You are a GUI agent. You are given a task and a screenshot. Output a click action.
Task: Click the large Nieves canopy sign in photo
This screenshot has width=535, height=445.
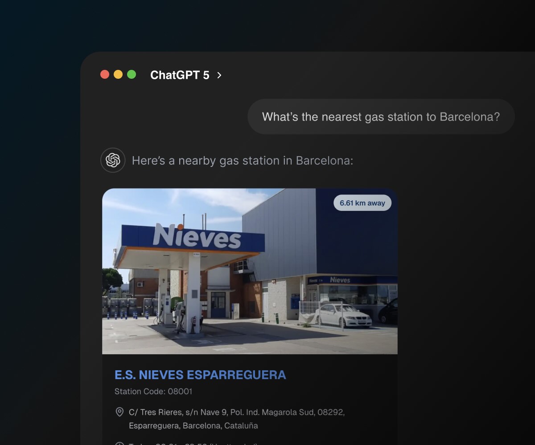[x=197, y=236]
